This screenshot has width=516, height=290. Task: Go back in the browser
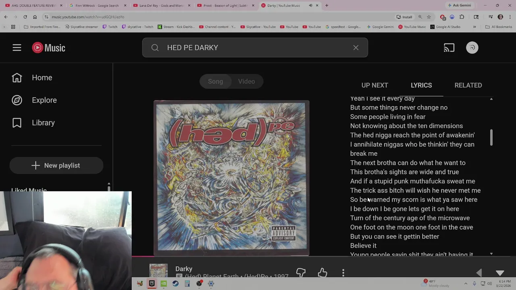point(6,17)
